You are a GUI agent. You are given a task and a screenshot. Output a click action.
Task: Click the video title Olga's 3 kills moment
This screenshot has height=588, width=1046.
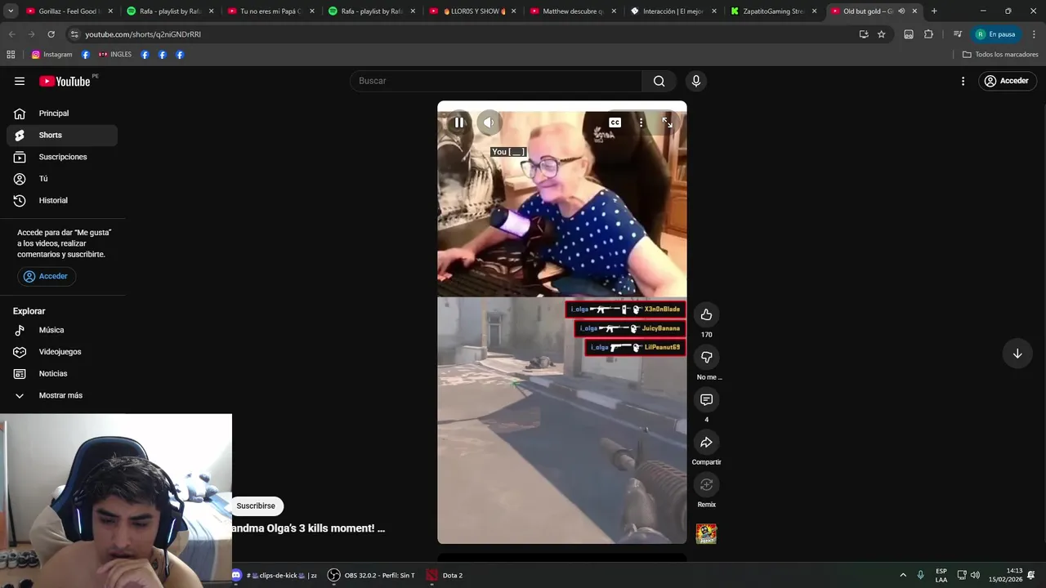(308, 528)
